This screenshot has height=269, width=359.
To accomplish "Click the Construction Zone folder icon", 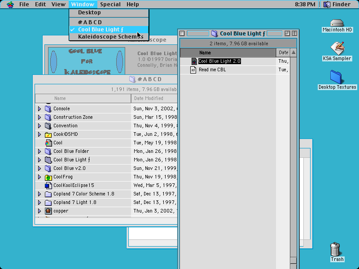I will coord(48,117).
